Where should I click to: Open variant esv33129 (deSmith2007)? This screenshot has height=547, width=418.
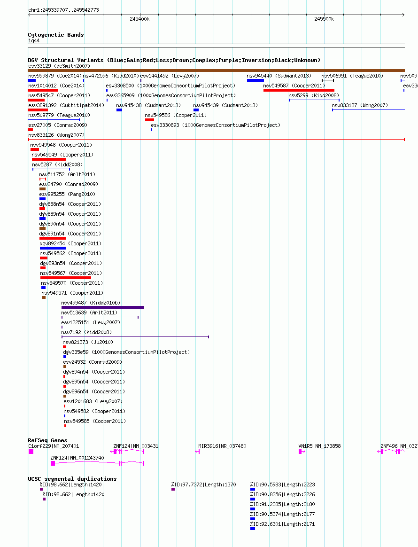click(59, 66)
